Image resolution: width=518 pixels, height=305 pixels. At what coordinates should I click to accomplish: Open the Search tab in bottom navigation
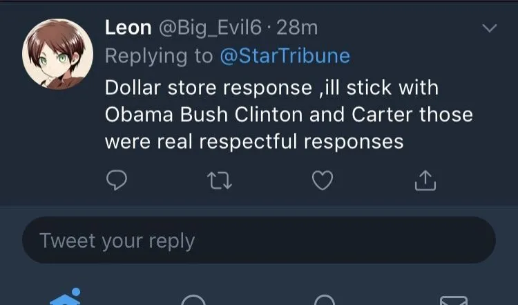point(194,300)
